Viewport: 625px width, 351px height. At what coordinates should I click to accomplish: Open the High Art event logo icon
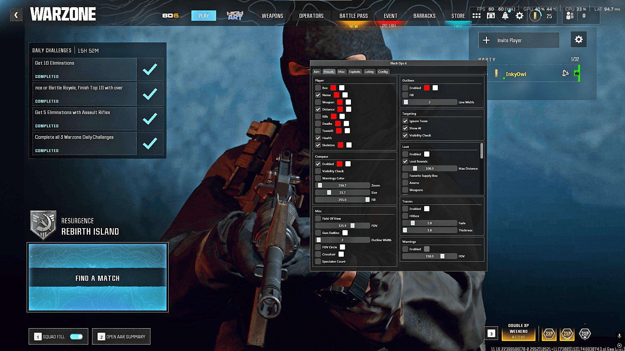coord(235,16)
